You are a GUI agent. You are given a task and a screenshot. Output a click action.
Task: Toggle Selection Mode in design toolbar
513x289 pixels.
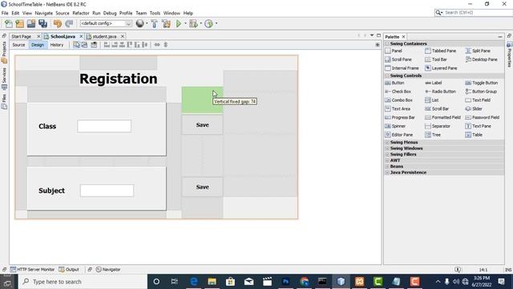76,45
